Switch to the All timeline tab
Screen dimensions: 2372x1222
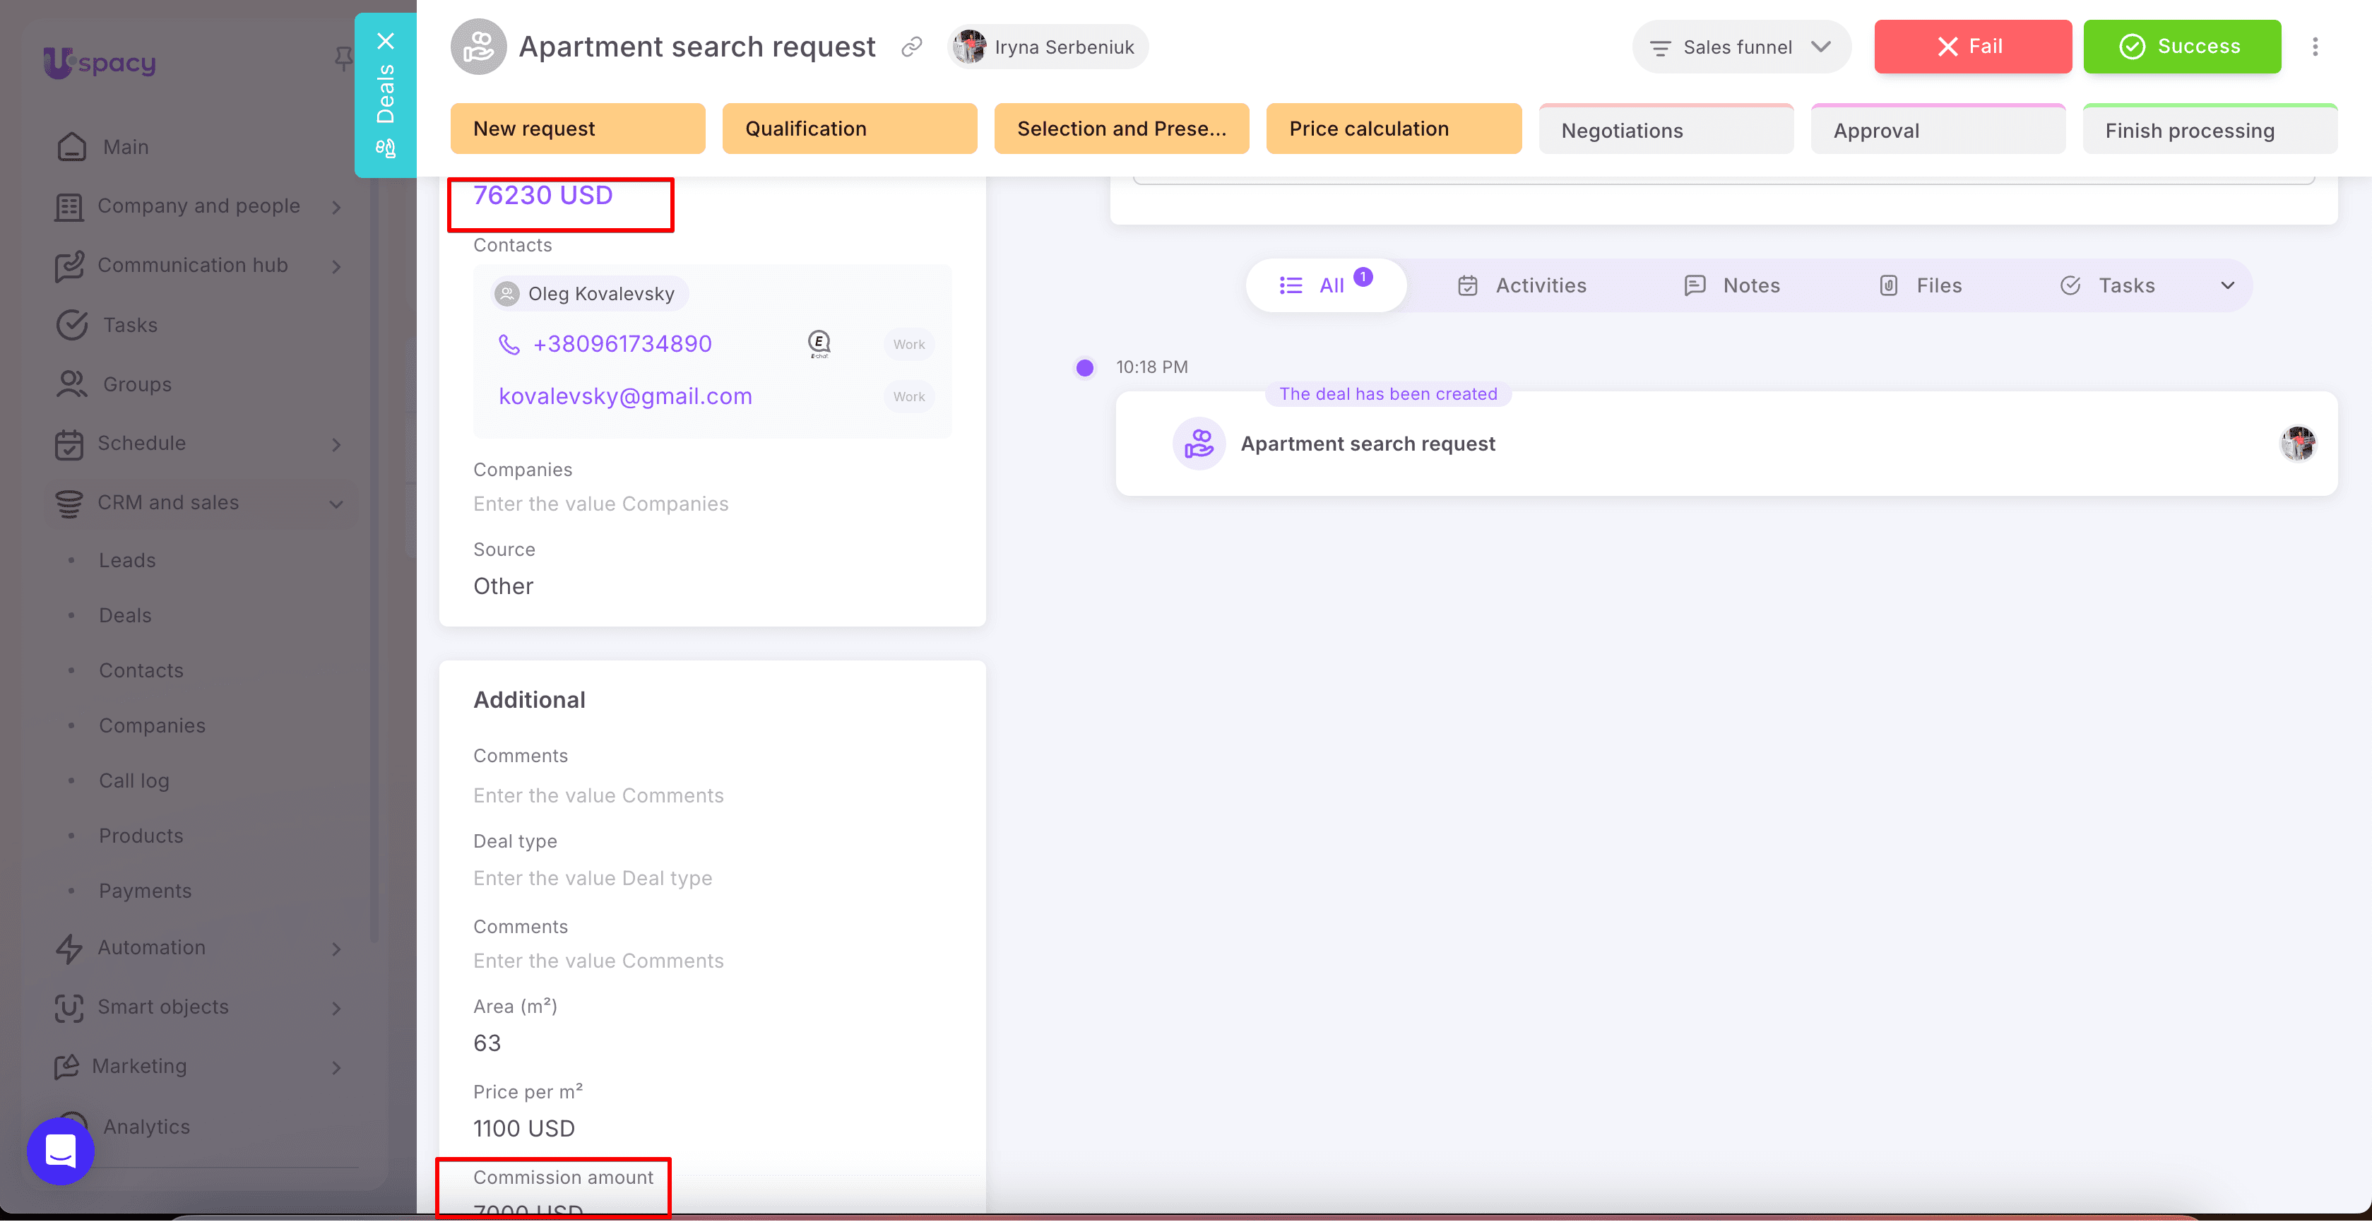(x=1325, y=285)
